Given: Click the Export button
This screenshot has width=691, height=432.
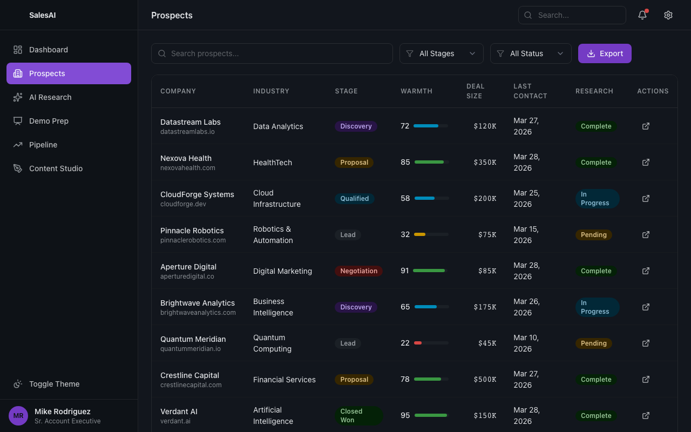Looking at the screenshot, I should tap(605, 53).
